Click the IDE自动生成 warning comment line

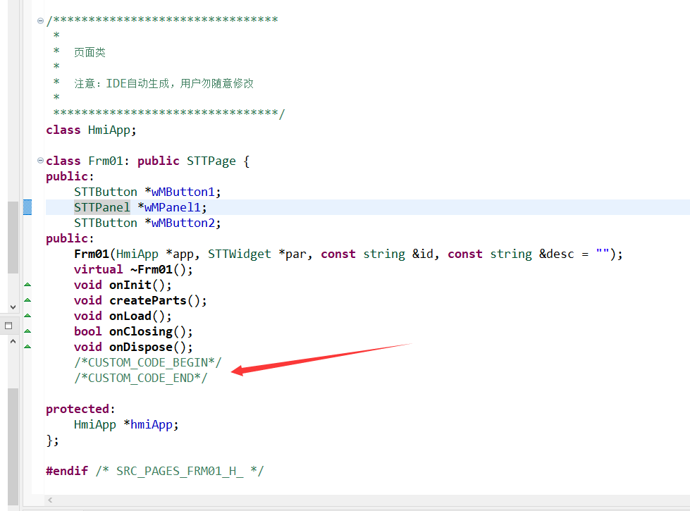(164, 83)
